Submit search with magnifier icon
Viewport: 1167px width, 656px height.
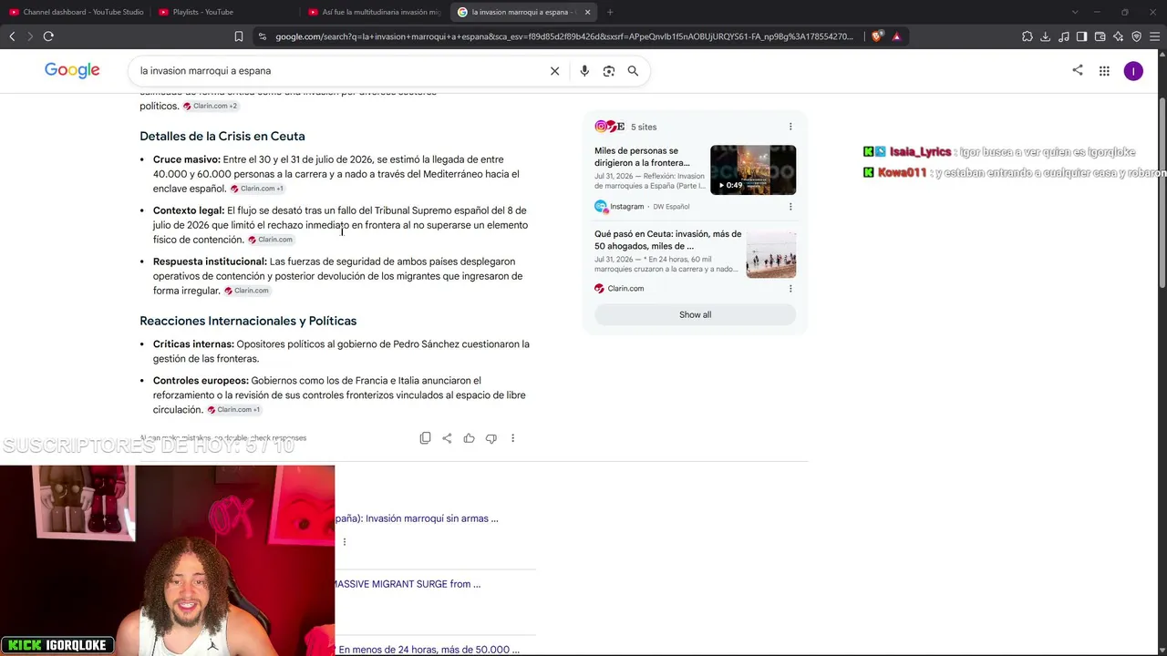click(x=633, y=71)
